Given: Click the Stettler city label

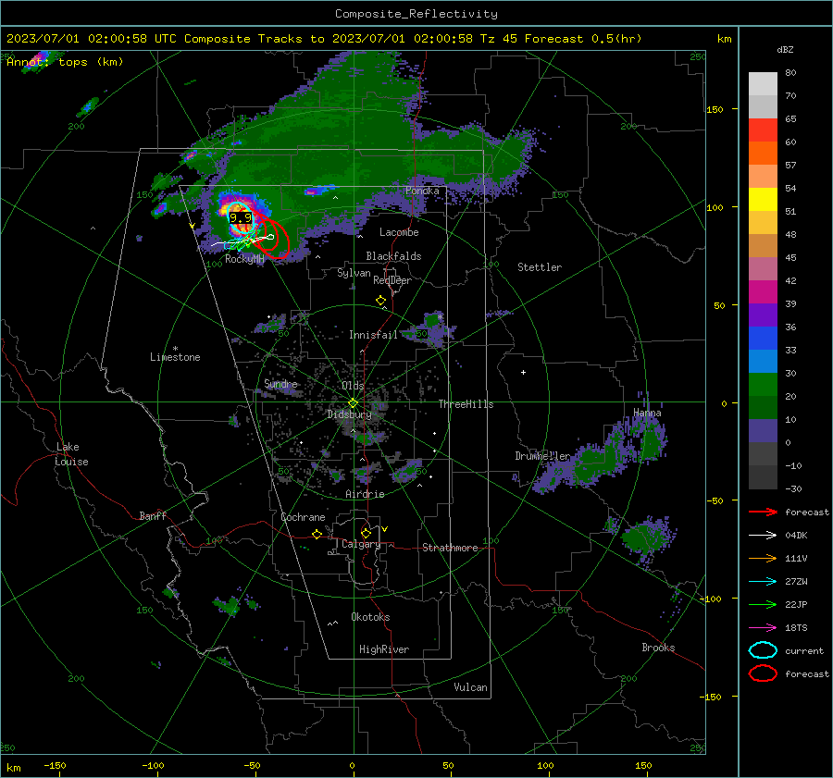Looking at the screenshot, I should [540, 267].
